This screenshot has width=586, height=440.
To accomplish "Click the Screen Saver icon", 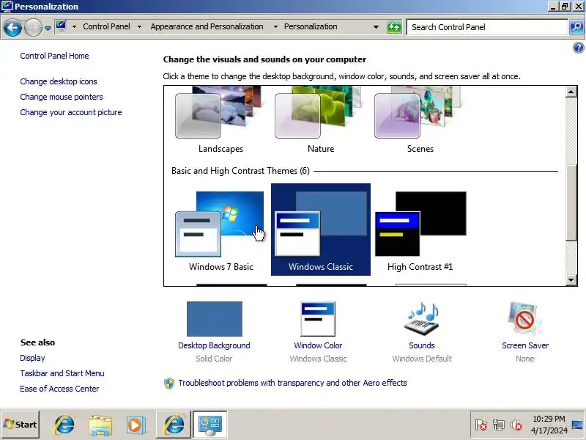I will [524, 319].
